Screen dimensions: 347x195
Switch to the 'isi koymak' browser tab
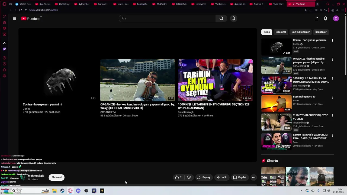tap(199, 4)
